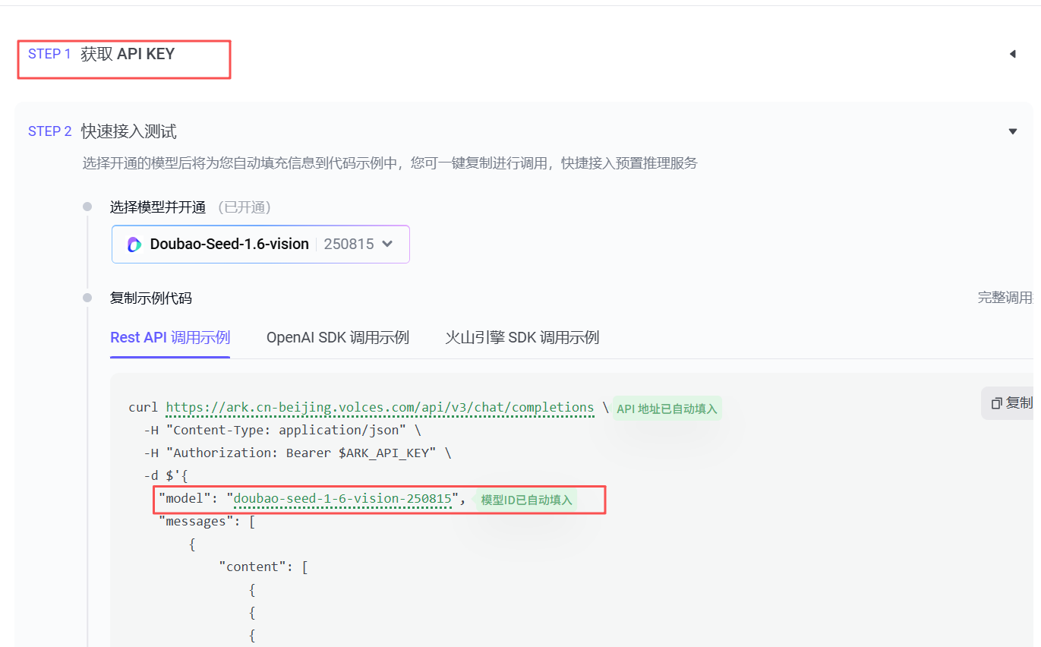Click the Authorization: Bearer $ARK_API_KEY line
The height and width of the screenshot is (647, 1041).
click(298, 453)
